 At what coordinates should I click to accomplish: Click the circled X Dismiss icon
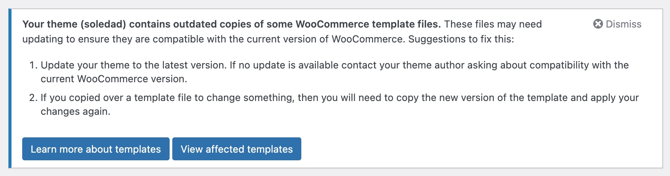[598, 24]
